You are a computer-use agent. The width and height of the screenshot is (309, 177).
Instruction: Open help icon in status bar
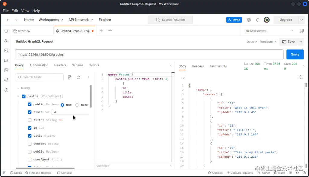click(x=304, y=173)
